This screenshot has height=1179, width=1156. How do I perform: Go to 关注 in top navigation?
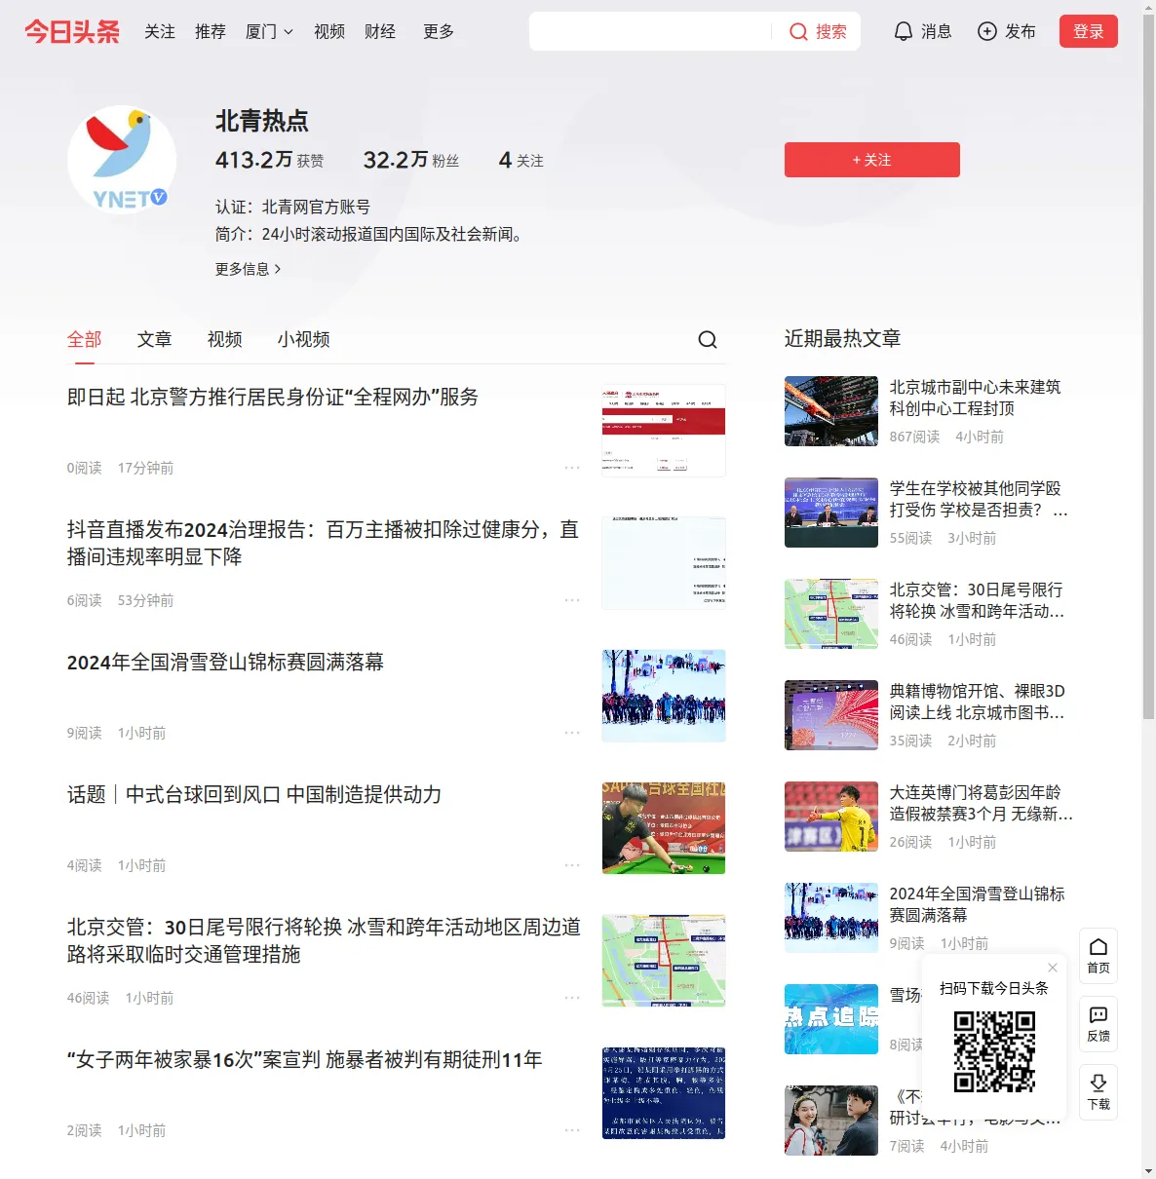point(160,32)
